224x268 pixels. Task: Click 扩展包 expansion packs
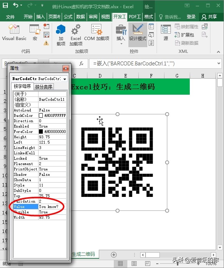click(x=184, y=35)
